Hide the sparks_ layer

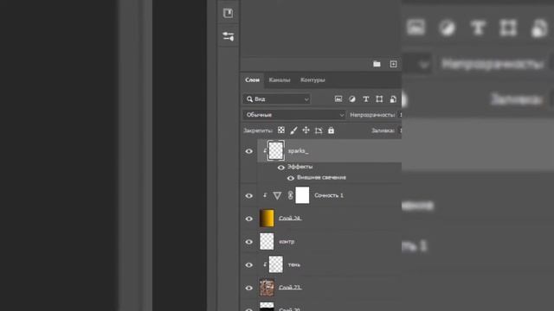click(248, 151)
